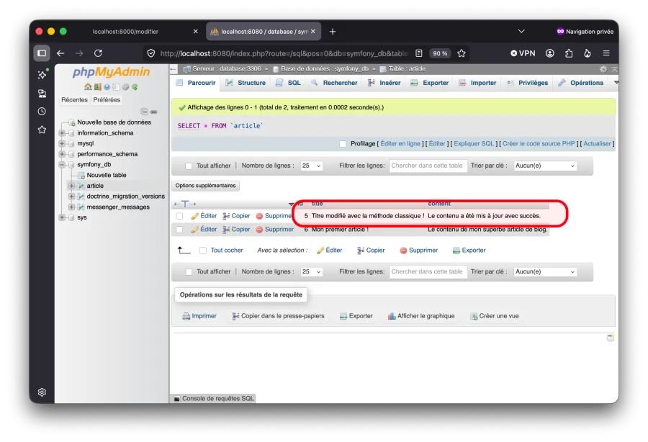
Task: Check upper Tout afficher checkbox
Action: pyautogui.click(x=189, y=166)
